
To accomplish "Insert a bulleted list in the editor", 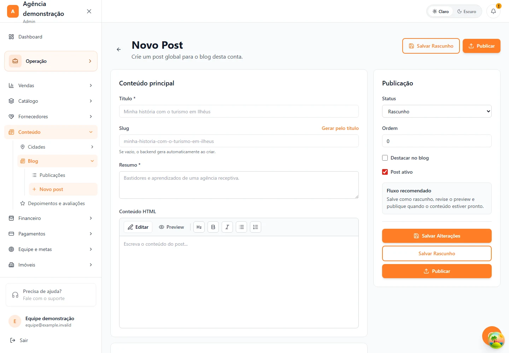I will 241,227.
